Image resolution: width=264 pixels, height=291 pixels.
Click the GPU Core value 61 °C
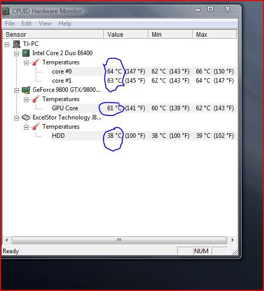click(x=115, y=108)
